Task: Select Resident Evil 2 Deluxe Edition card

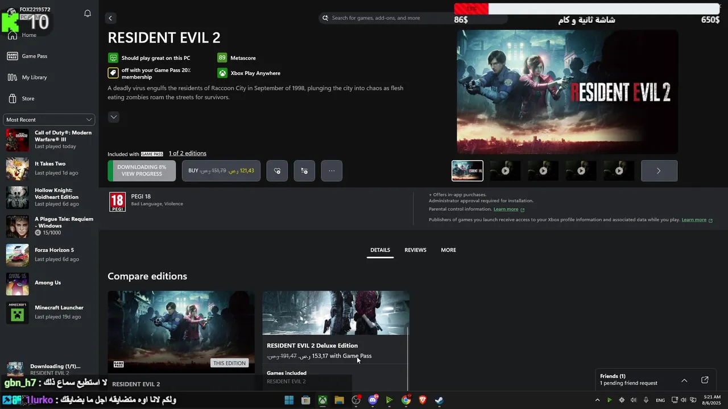Action: pos(336,340)
